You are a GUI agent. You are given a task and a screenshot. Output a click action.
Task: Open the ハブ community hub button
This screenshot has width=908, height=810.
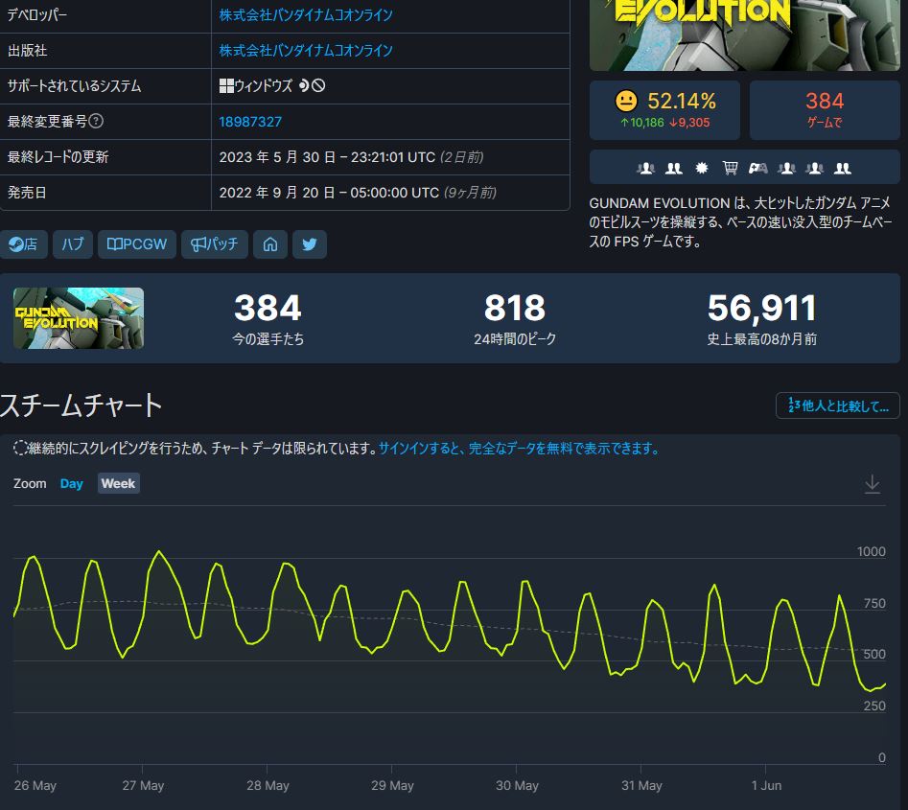73,244
